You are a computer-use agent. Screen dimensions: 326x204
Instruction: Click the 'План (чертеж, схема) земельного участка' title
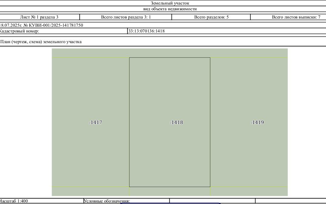41,42
